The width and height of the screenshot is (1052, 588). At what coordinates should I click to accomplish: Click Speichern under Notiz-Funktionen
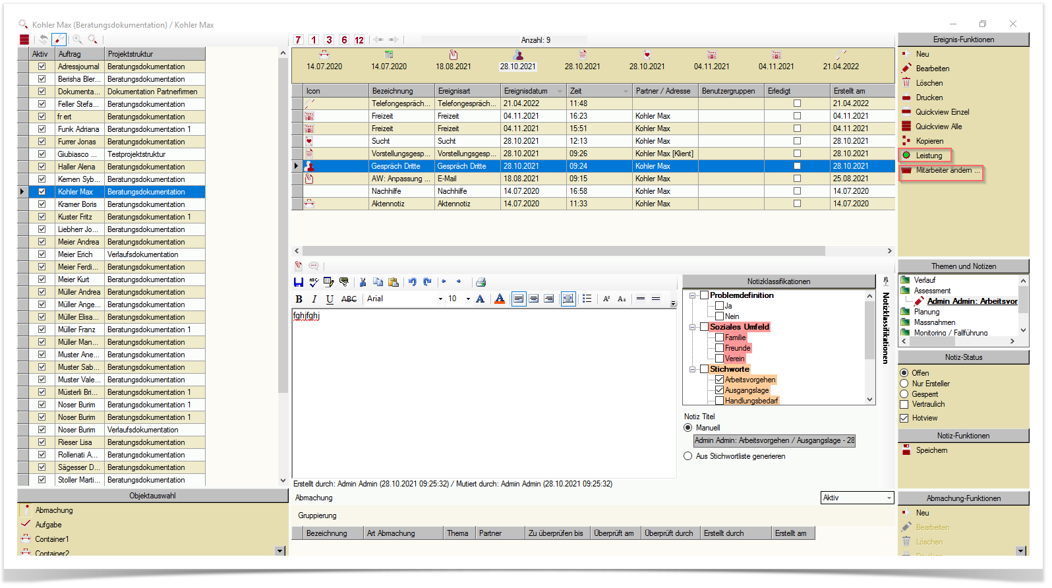coord(931,450)
